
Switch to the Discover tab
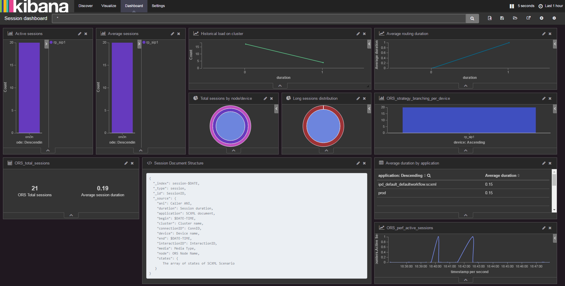click(85, 6)
